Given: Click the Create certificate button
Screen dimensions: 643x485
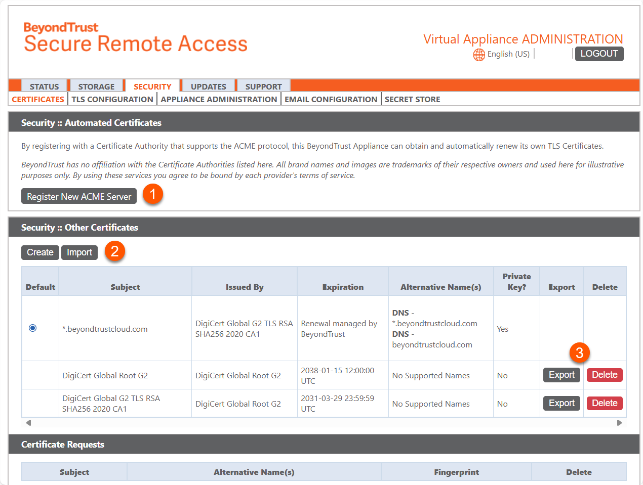Looking at the screenshot, I should [x=40, y=252].
